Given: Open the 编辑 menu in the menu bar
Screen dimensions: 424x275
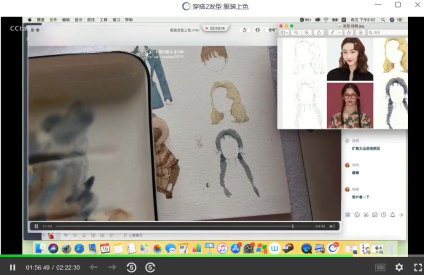Looking at the screenshot, I should click(66, 20).
